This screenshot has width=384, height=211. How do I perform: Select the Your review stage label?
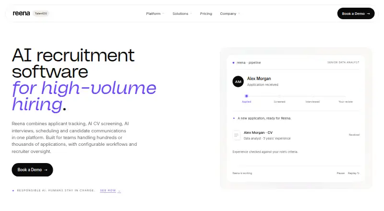tap(346, 102)
